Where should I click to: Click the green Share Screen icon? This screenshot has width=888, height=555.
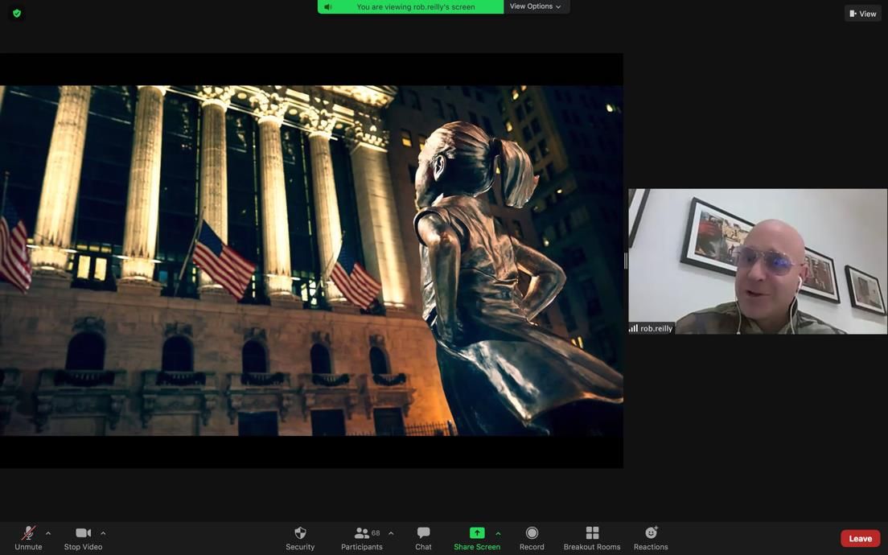point(477,533)
